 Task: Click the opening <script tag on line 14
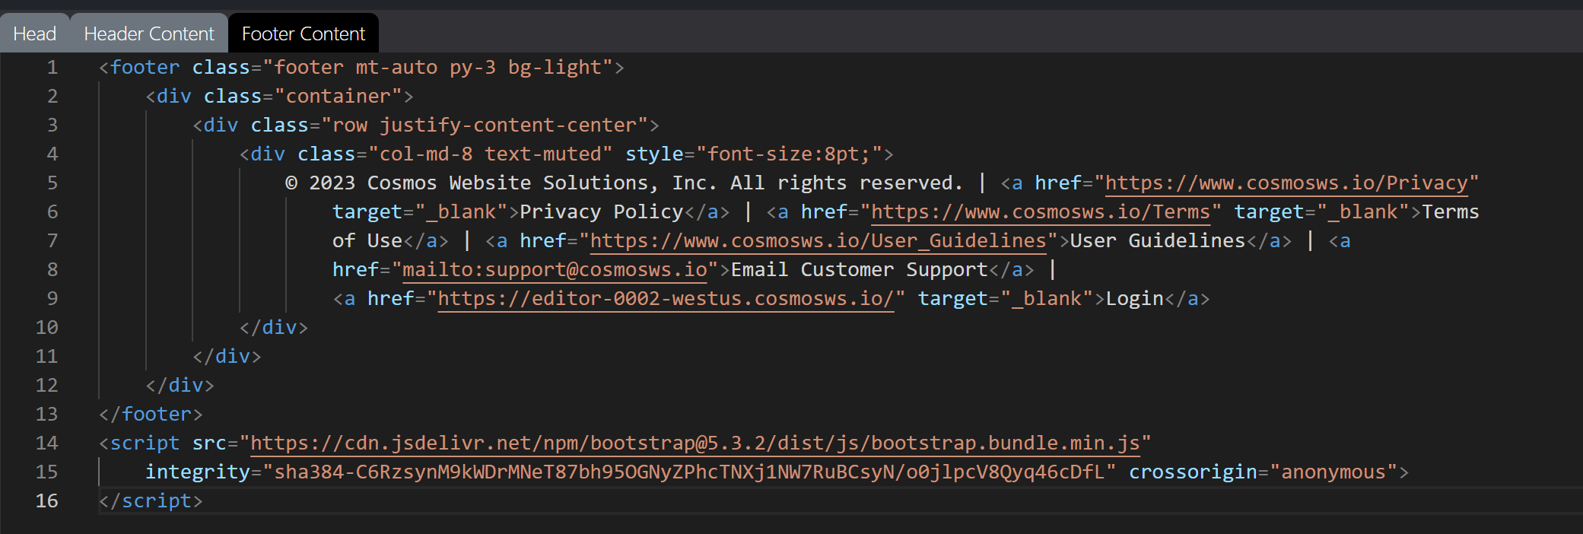coord(139,443)
